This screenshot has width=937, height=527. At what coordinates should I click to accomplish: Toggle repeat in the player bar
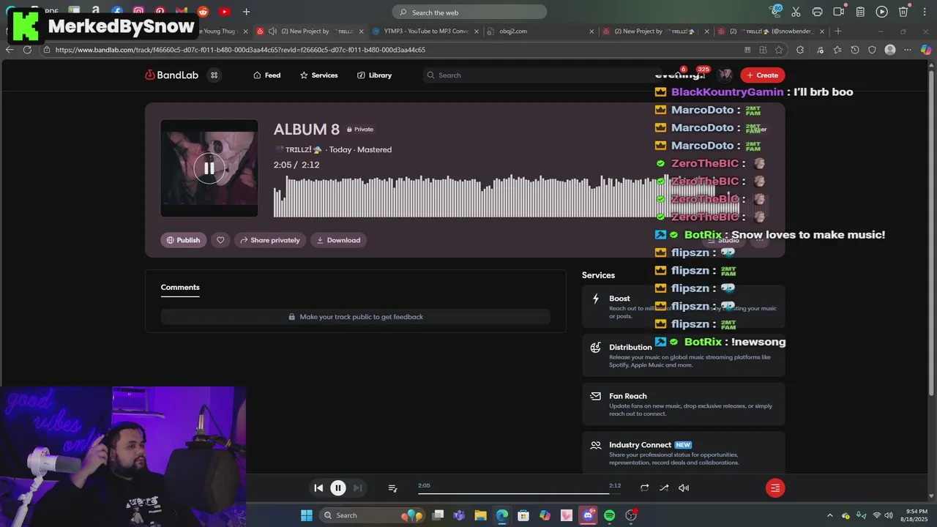click(x=644, y=488)
